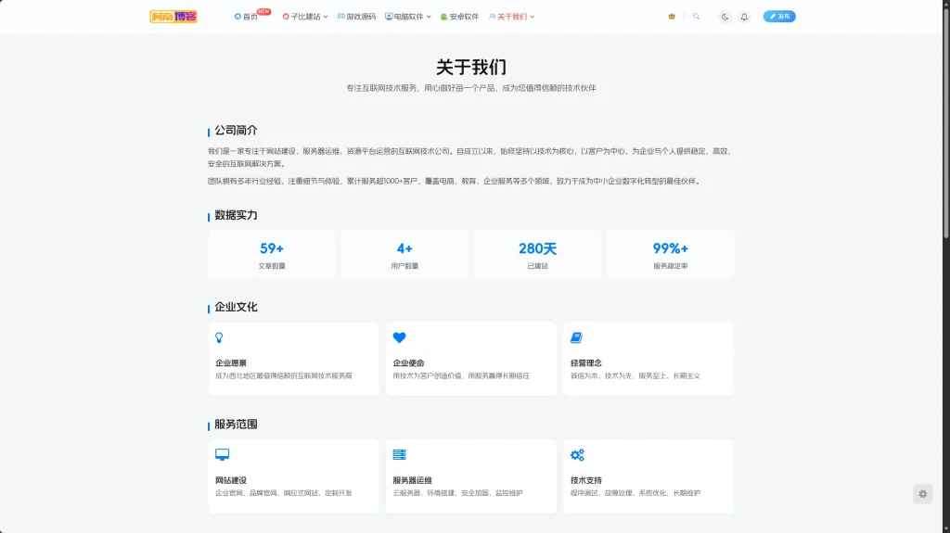This screenshot has width=950, height=533.
Task: Toggle dark mode moon icon
Action: 725,17
